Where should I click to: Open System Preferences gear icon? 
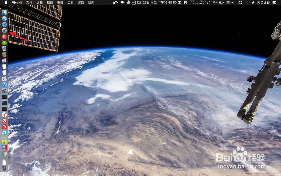[x=4, y=91]
